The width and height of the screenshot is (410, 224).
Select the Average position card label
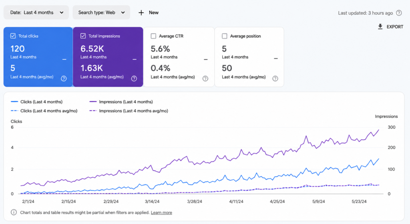(245, 36)
